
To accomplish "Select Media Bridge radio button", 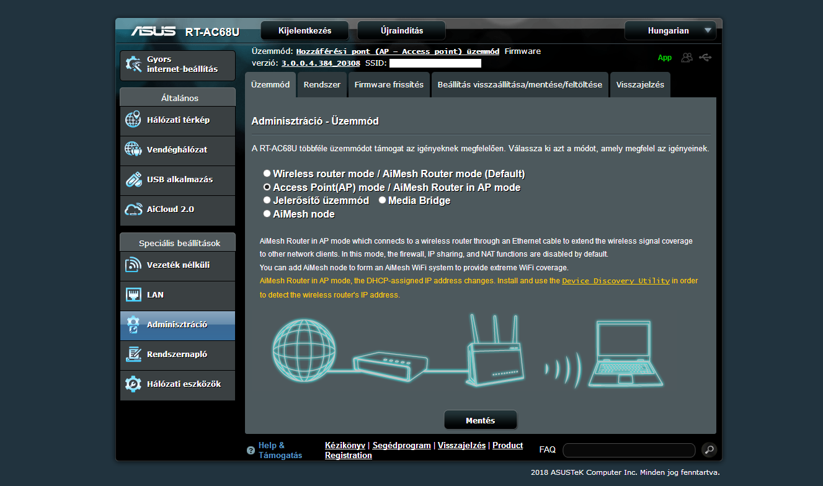I will click(x=382, y=200).
